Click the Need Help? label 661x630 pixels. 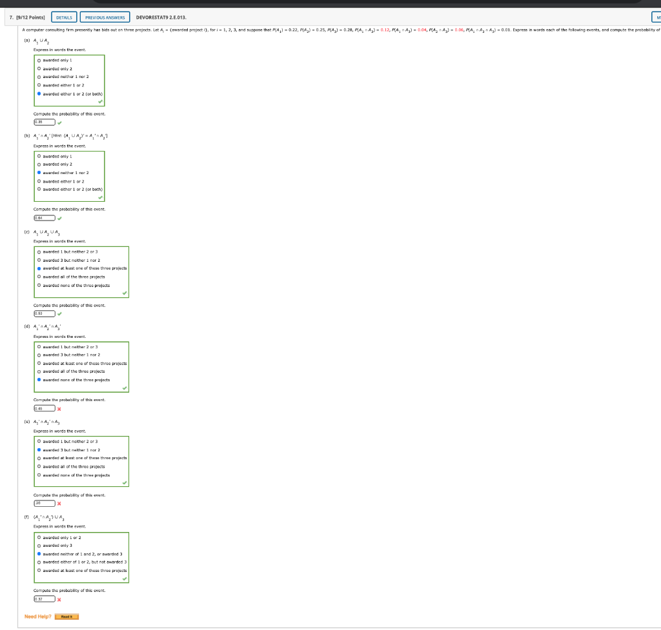pos(37,616)
